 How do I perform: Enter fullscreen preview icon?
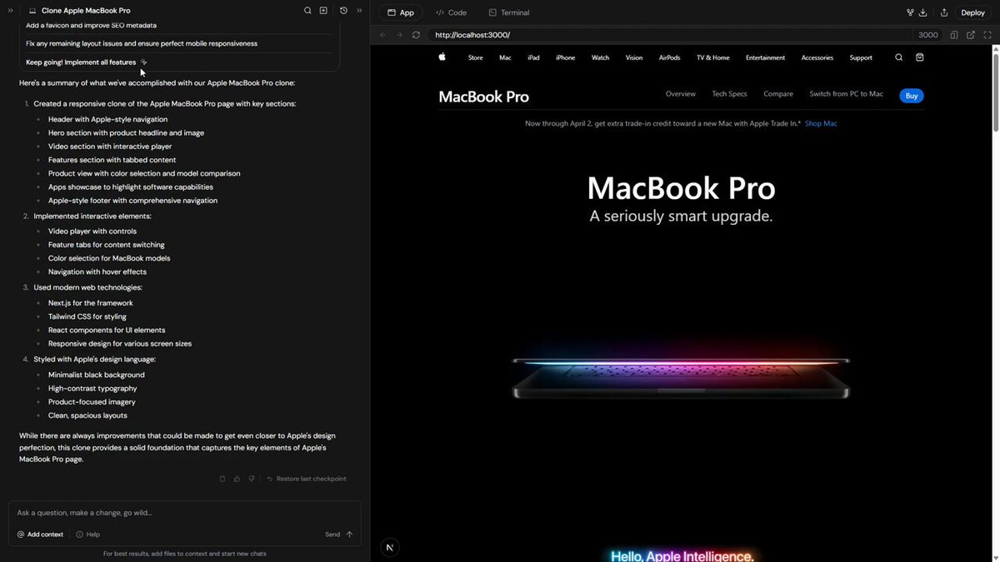(987, 35)
